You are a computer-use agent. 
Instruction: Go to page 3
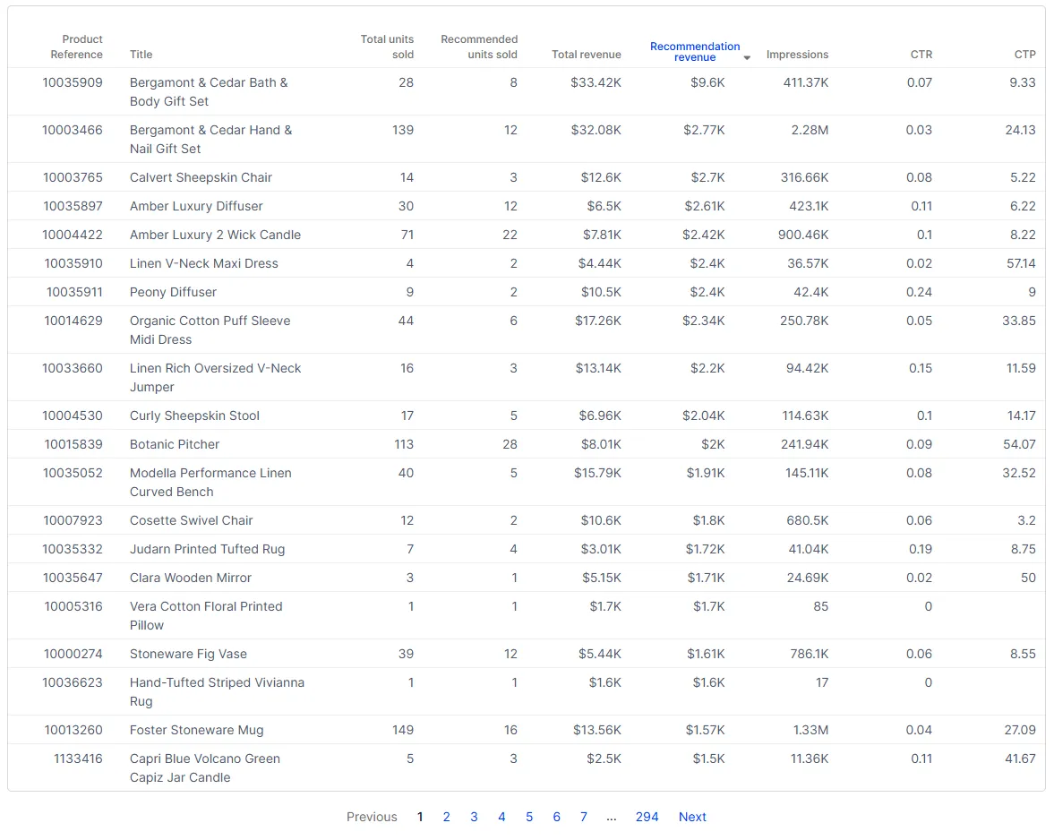[474, 817]
